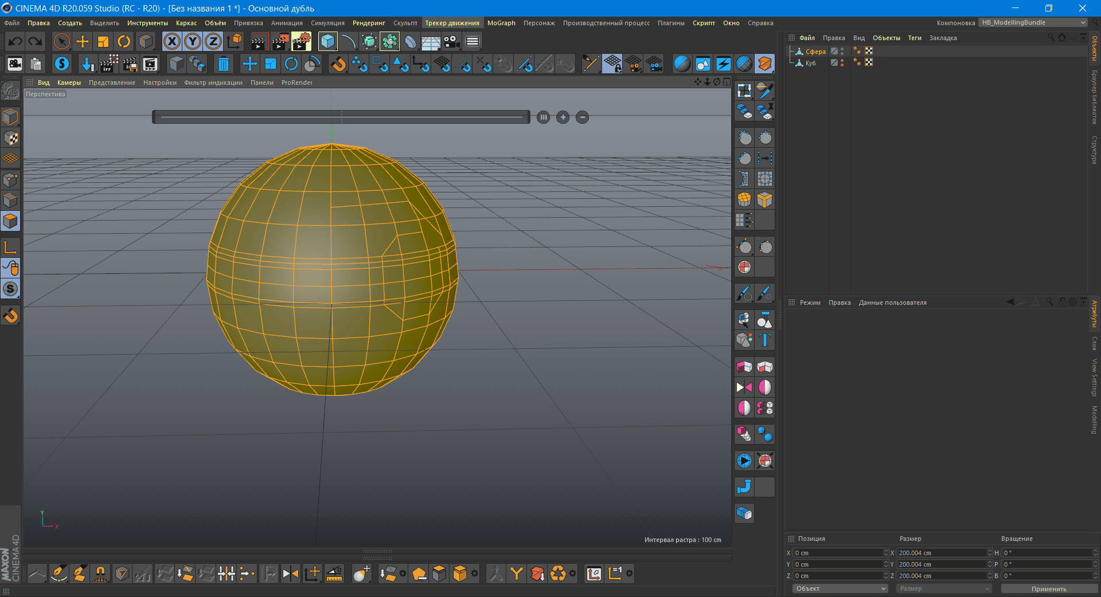This screenshot has width=1101, height=597.
Task: Open the spline pen tool icon
Action: 348,41
